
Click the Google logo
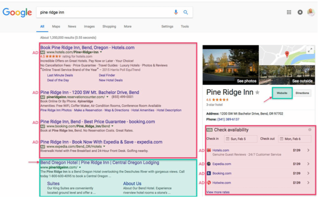[17, 12]
